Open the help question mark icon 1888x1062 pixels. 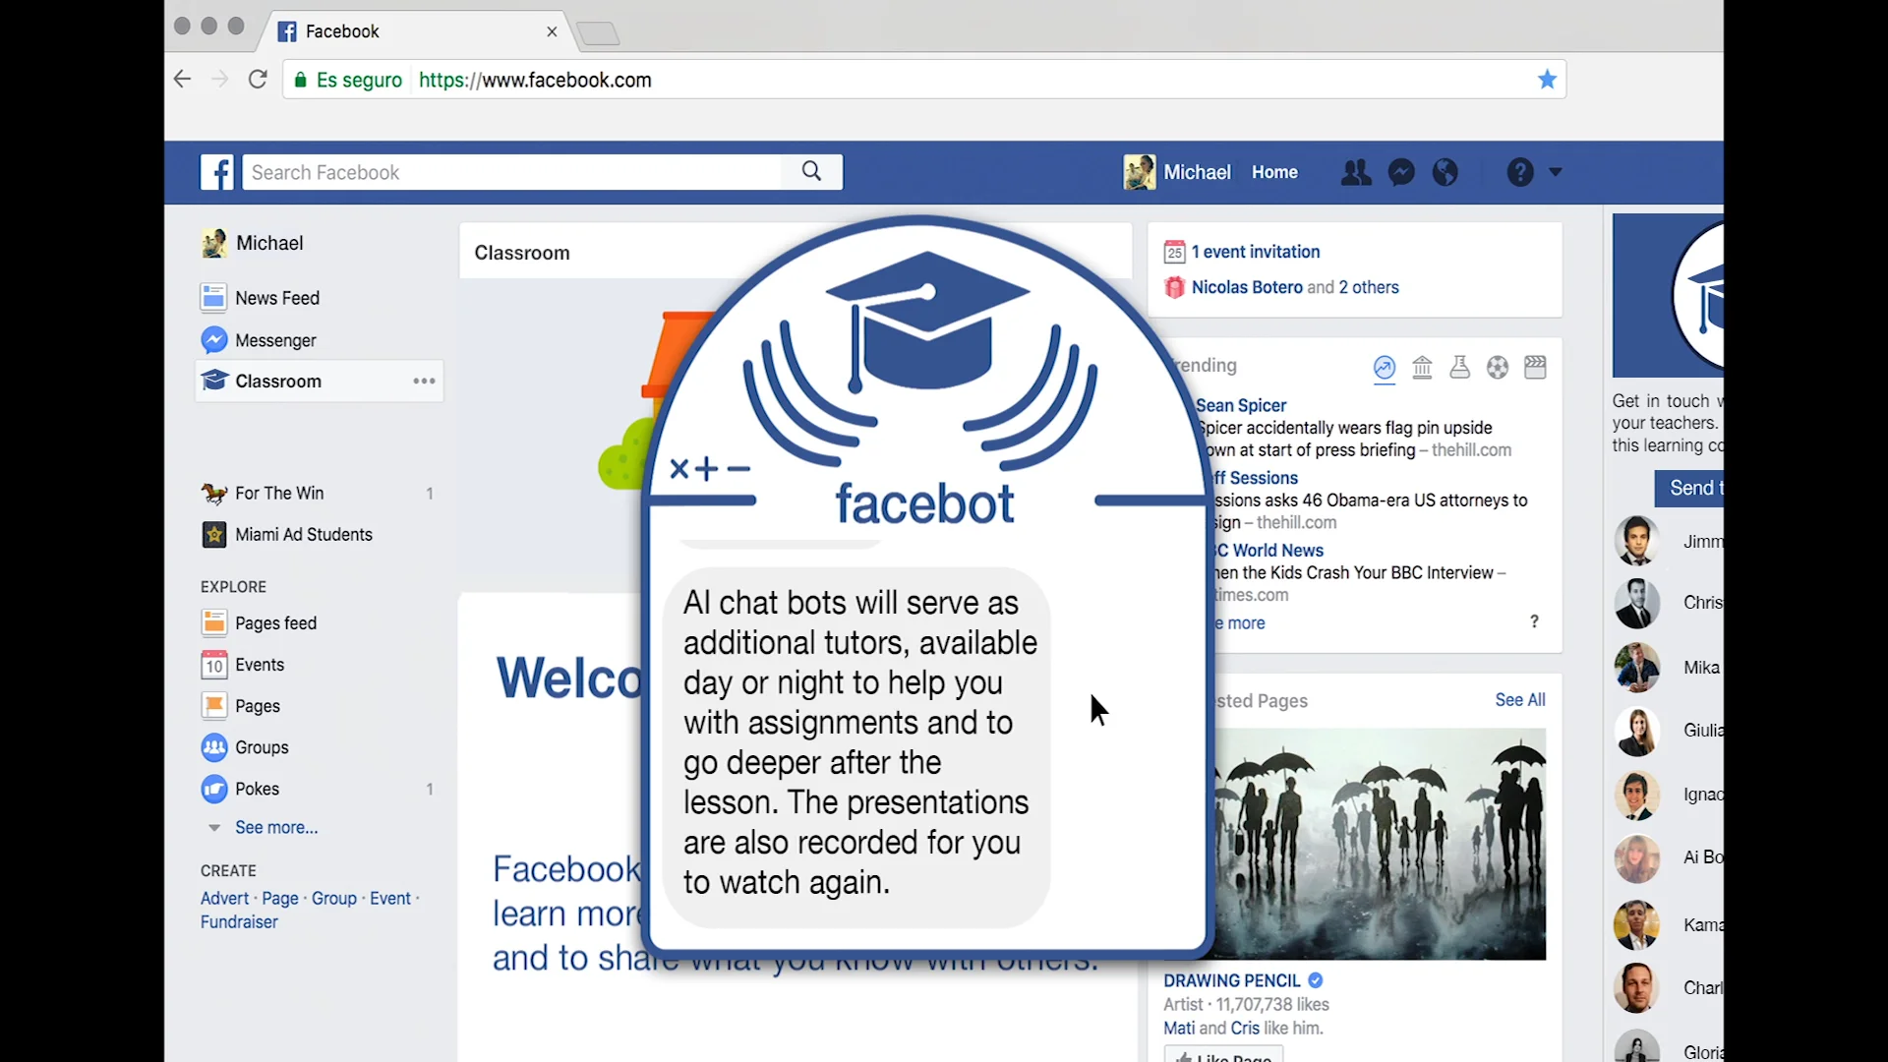(1520, 173)
